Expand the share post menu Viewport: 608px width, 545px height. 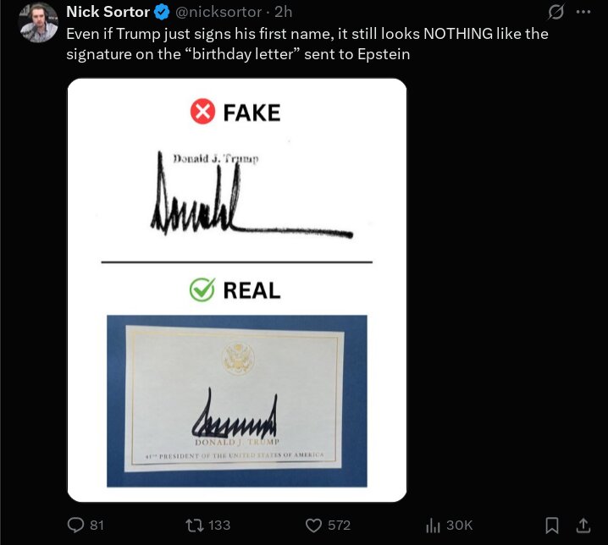click(x=583, y=525)
